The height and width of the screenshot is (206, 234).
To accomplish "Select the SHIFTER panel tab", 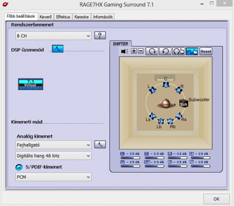I will 120,44.
